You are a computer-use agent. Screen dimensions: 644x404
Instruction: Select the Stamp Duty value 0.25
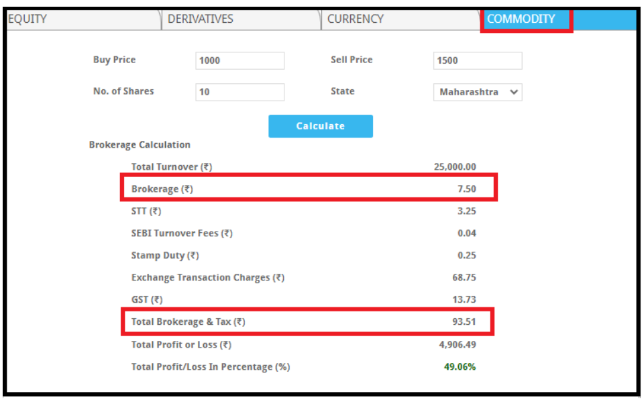point(466,256)
